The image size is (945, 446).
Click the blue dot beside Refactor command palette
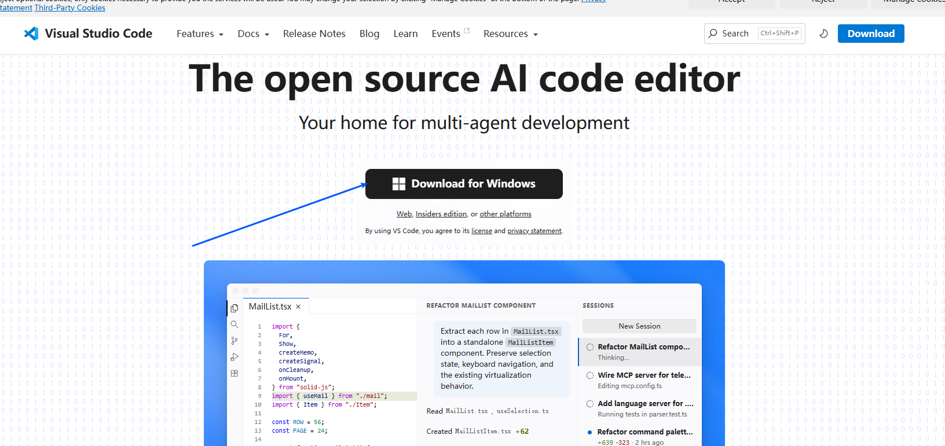589,432
